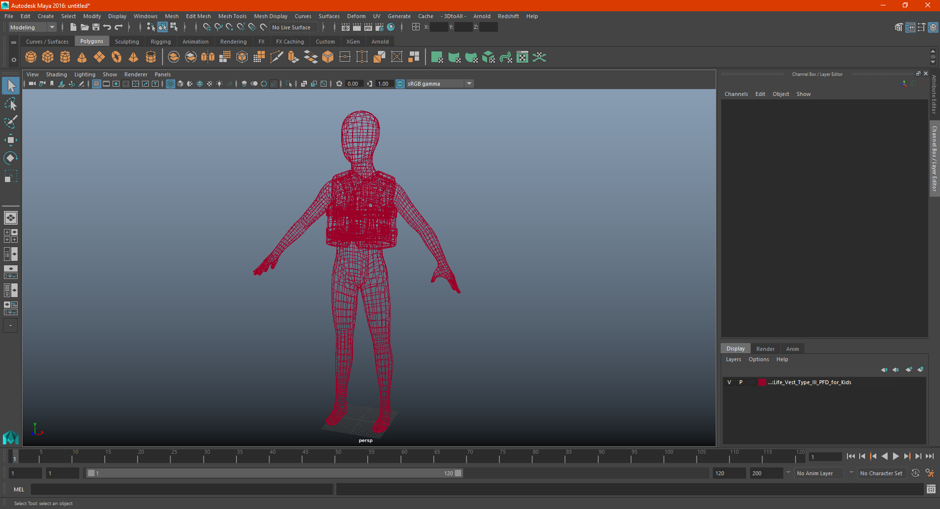Select the Paint Selection tool
Viewport: 940px width, 509px height.
tap(11, 122)
